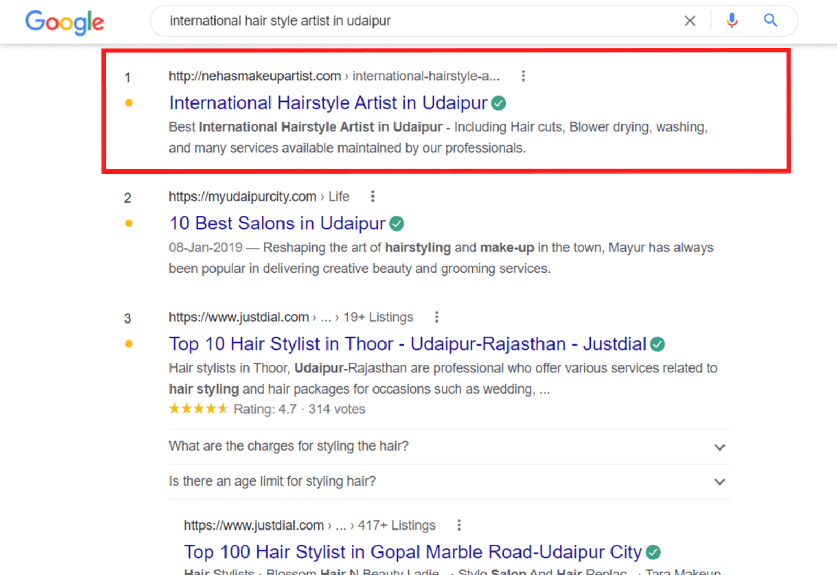This screenshot has height=575, width=837.
Task: Open three-dot menu for nehasmakeupartist.com result
Action: click(x=523, y=76)
